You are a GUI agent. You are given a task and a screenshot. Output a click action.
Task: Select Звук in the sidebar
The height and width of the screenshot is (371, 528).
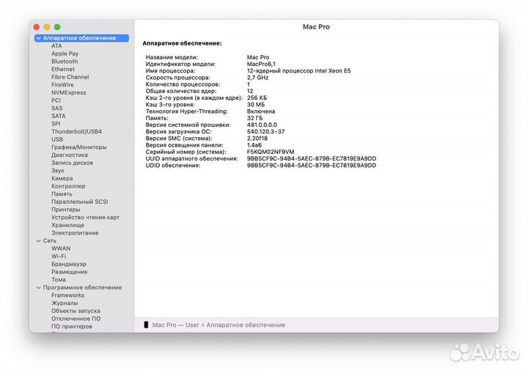point(58,170)
